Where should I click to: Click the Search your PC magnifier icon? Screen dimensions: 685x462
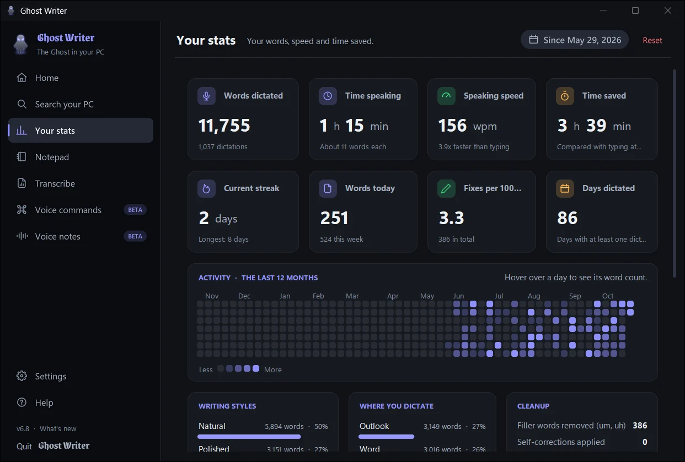[x=22, y=104]
